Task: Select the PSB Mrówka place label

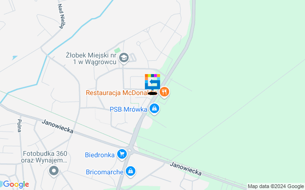Action: click(x=128, y=109)
